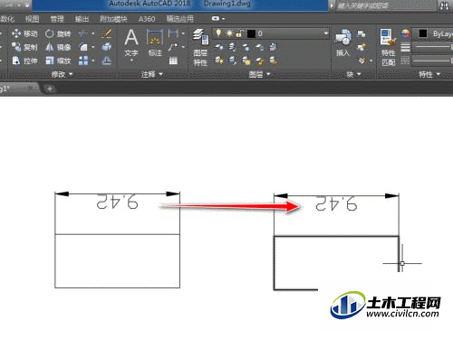Toggle layer 0 freeze sun icon
This screenshot has width=453, height=339.
pos(229,33)
